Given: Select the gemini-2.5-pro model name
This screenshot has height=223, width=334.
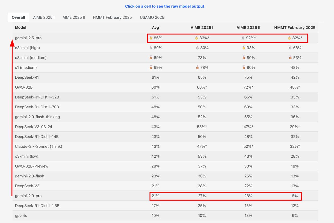Looking at the screenshot, I should pyautogui.click(x=28, y=38).
